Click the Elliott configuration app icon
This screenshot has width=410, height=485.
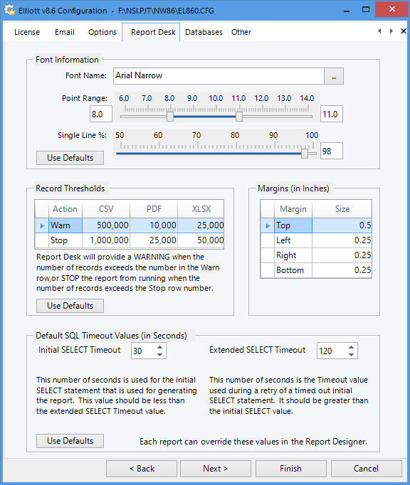click(9, 10)
